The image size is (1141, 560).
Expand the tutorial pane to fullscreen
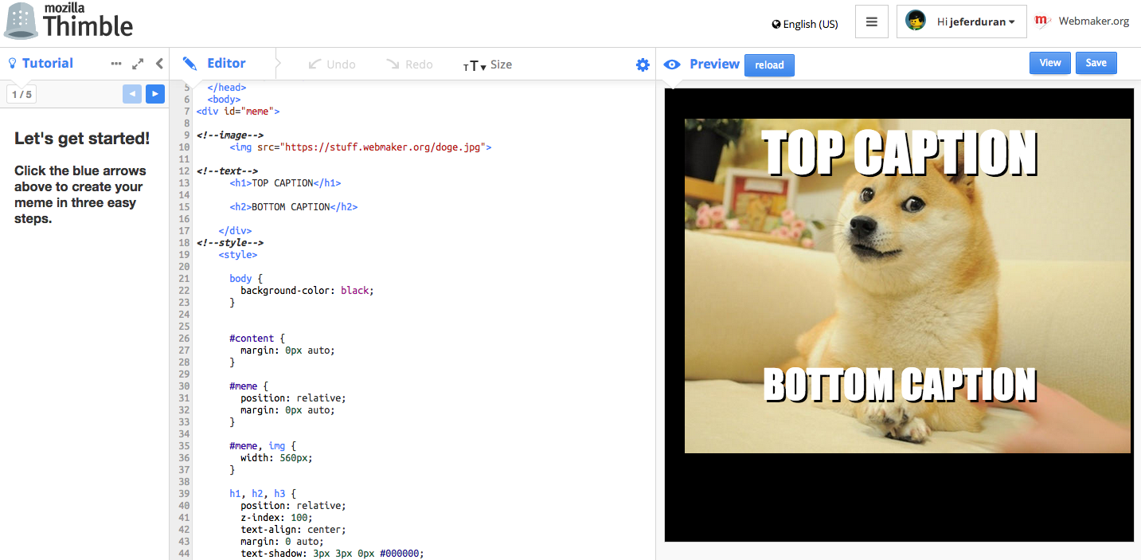click(x=138, y=64)
